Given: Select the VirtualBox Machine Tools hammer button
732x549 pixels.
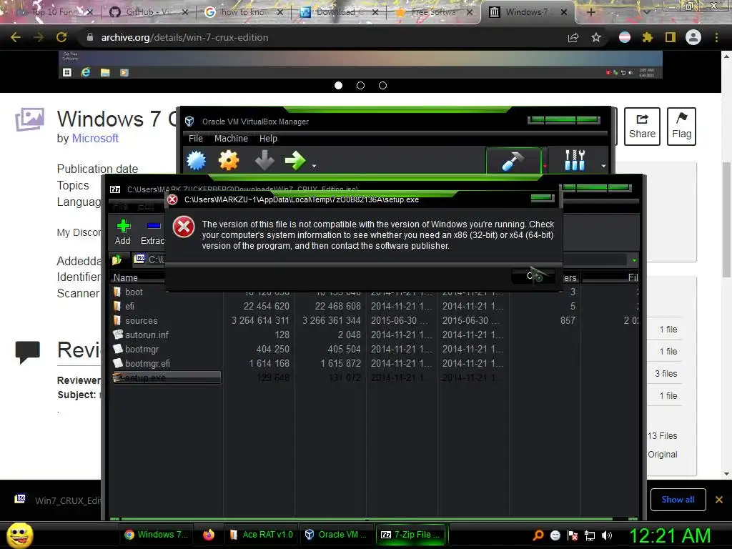Looking at the screenshot, I should 513,161.
